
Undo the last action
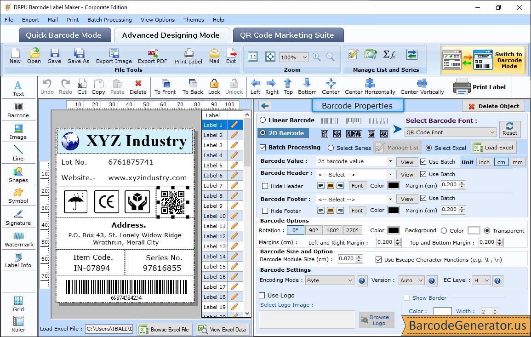click(47, 87)
